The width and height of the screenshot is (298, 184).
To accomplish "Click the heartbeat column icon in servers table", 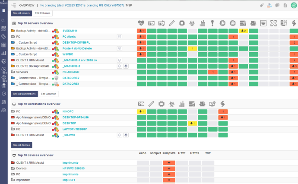I will [141, 23].
